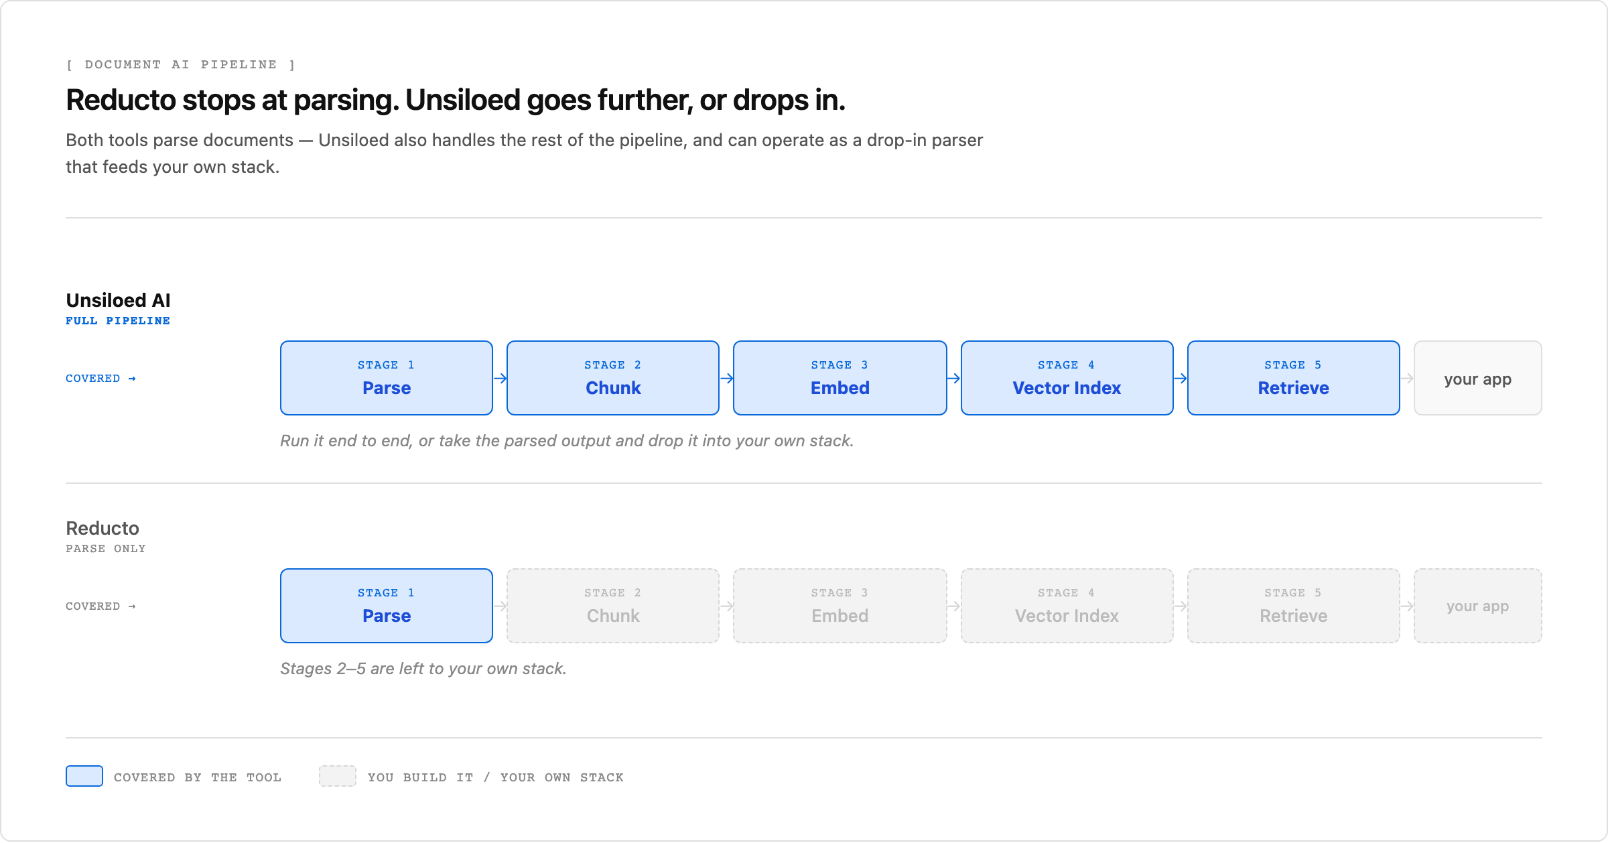Click the Unsiloed AI Stage 1 Parse box
Viewport: 1608px width, 843px height.
tap(387, 378)
